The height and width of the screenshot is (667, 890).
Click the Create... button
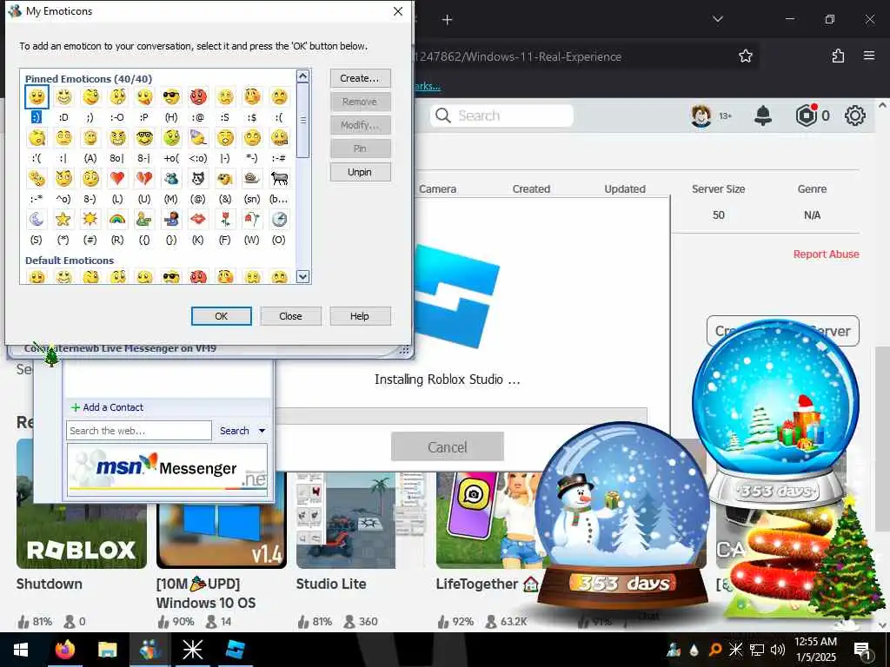click(x=360, y=78)
